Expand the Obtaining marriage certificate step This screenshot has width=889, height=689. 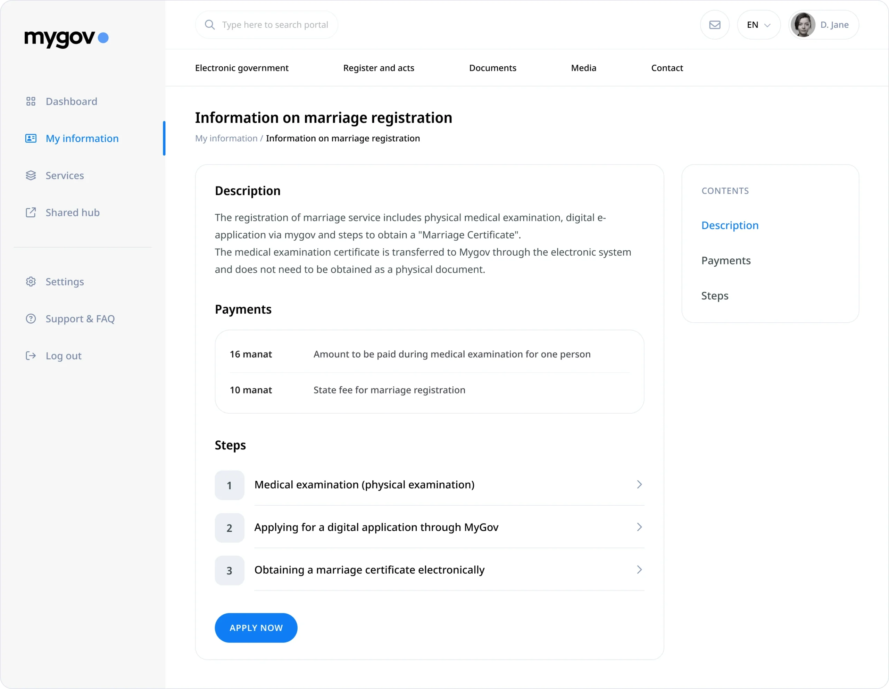coord(639,570)
